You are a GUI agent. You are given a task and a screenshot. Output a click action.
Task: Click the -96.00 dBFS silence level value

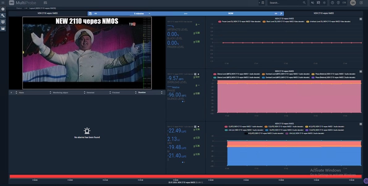(177, 95)
